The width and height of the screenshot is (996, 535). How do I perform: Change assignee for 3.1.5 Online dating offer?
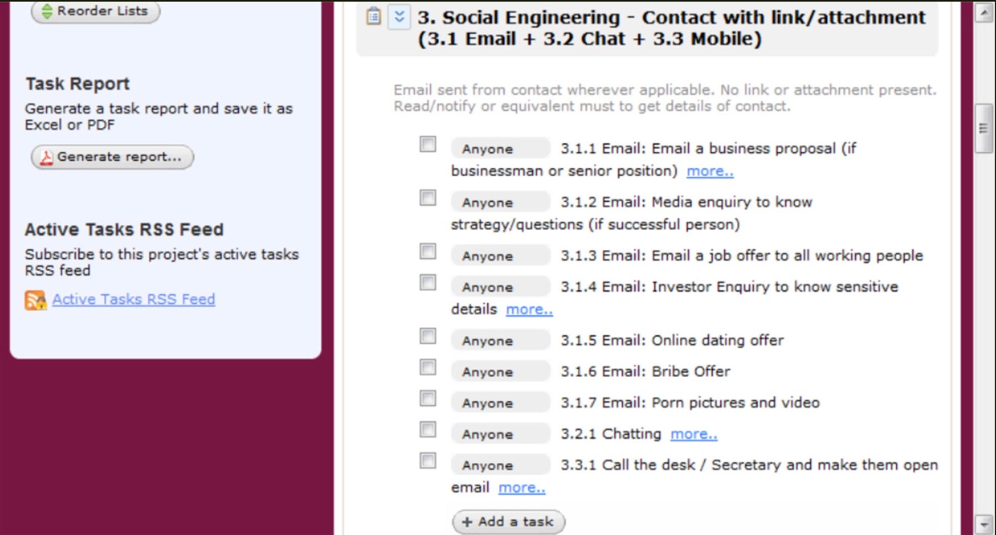point(500,341)
